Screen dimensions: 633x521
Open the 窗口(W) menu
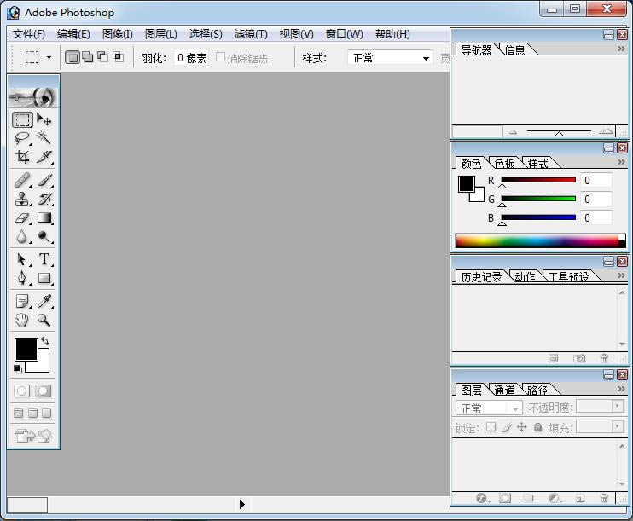344,34
